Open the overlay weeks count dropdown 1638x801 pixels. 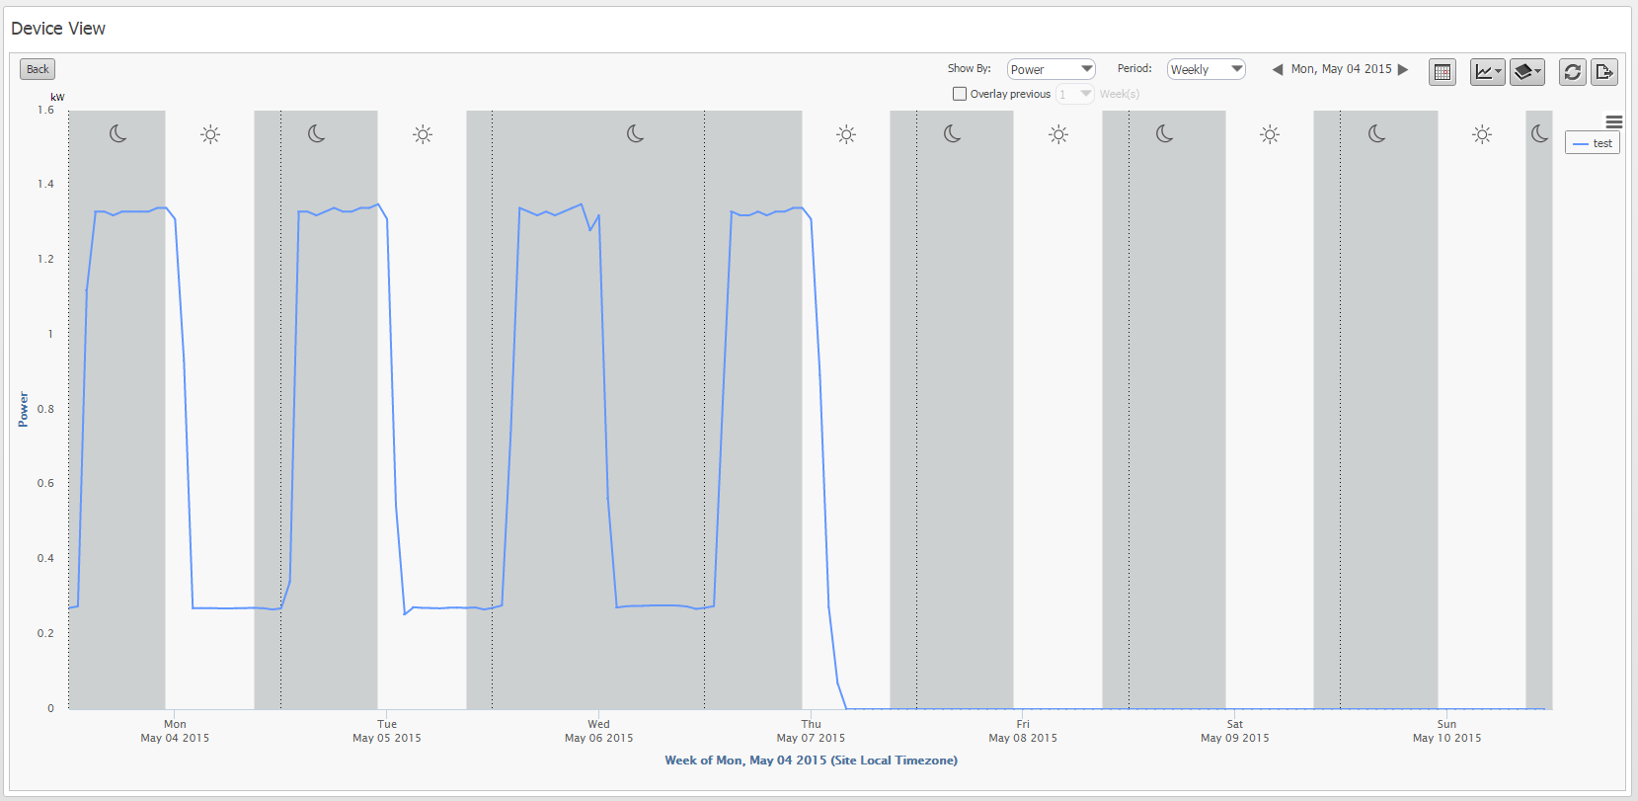[x=1075, y=94]
